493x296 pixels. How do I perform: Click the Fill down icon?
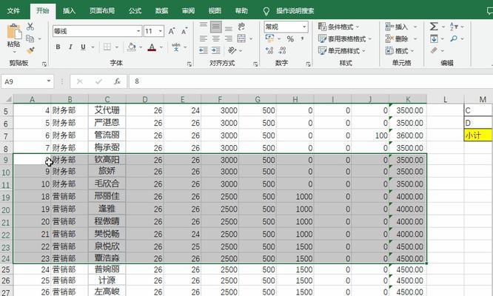434,38
